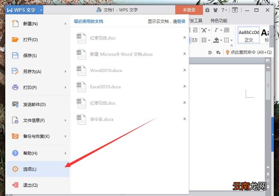Click the 发送邮件(D) envelope icon
Image resolution: width=279 pixels, height=196 pixels.
point(15,104)
